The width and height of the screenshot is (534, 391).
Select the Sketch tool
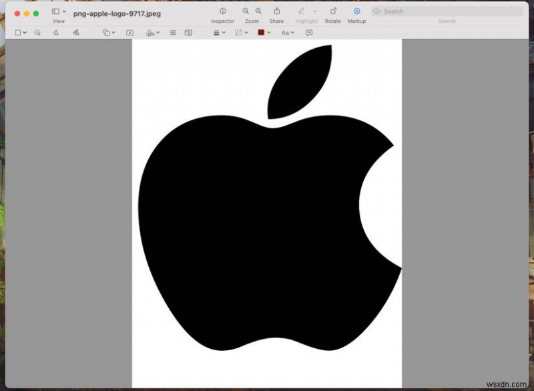pos(55,32)
